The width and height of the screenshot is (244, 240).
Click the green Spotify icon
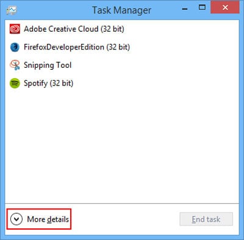15,83
